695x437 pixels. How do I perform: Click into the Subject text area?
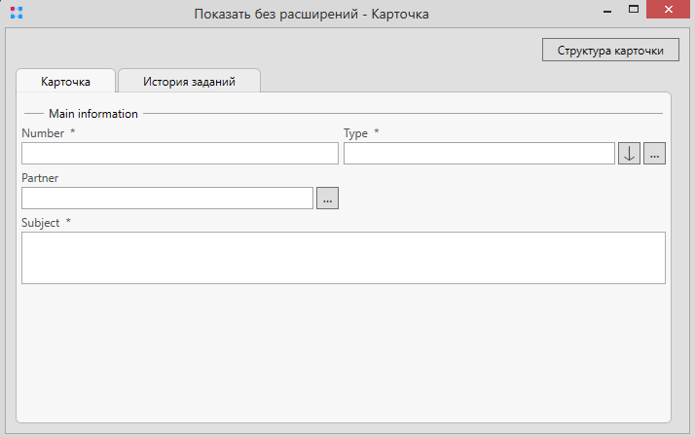coord(343,258)
